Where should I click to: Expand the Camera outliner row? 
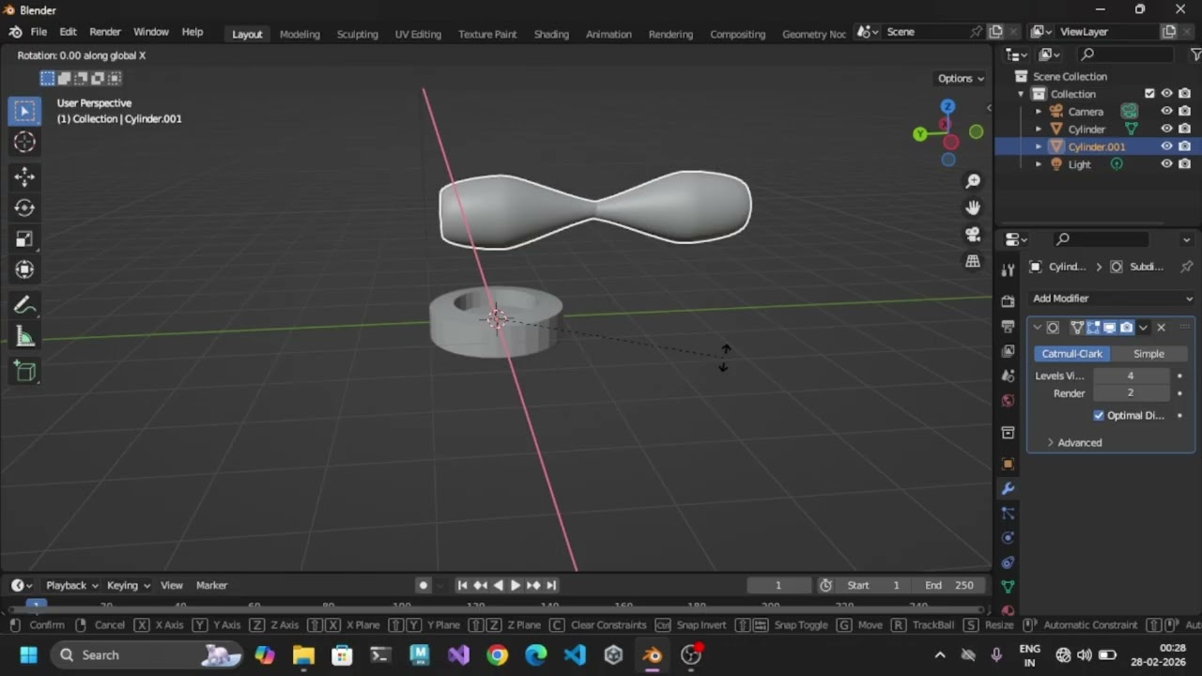[1039, 112]
